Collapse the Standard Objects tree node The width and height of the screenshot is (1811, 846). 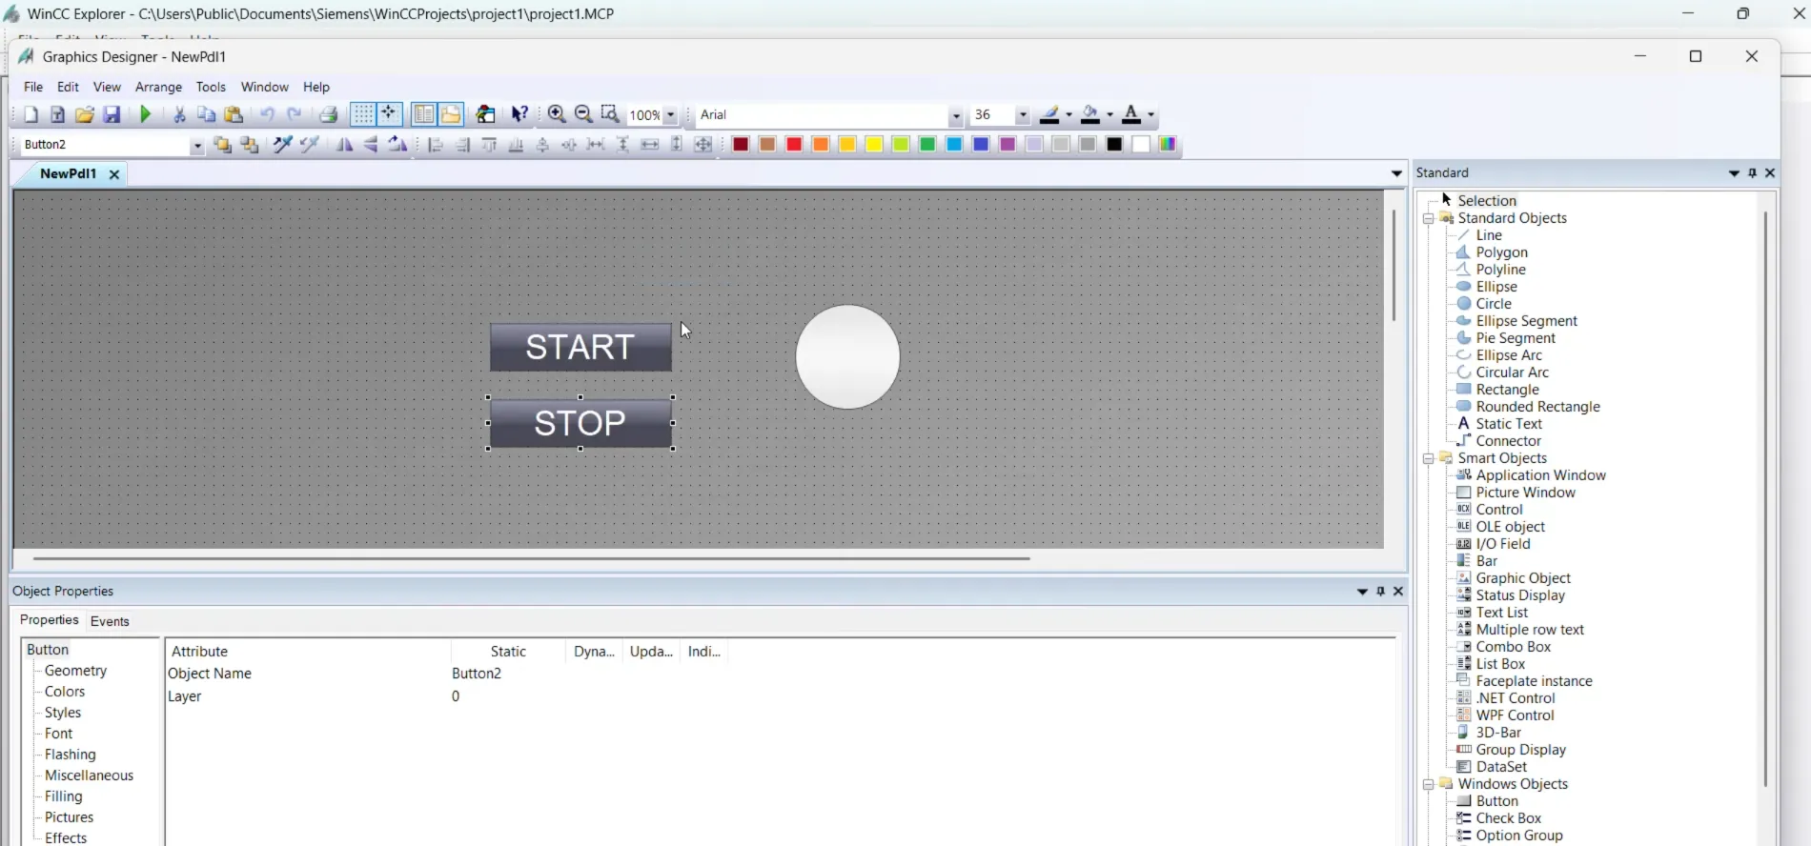[x=1429, y=218]
